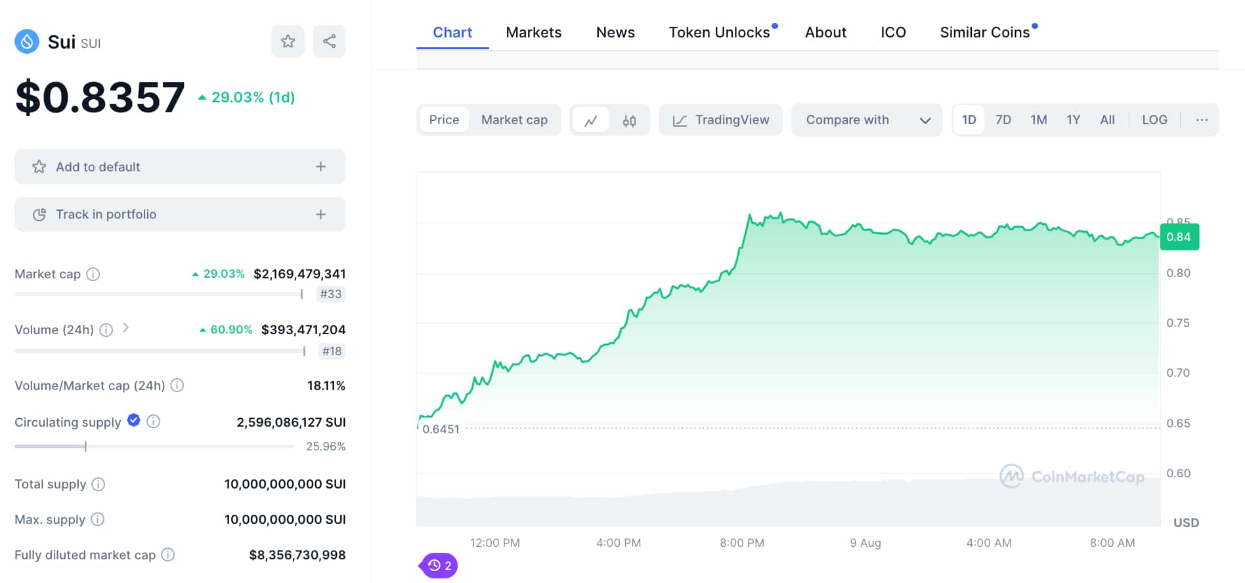Add Sui to watchlist via star icon
The image size is (1245, 583).
point(288,41)
